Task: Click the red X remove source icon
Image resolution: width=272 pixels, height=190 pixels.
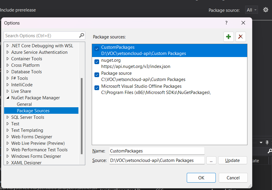Action: click(x=241, y=37)
